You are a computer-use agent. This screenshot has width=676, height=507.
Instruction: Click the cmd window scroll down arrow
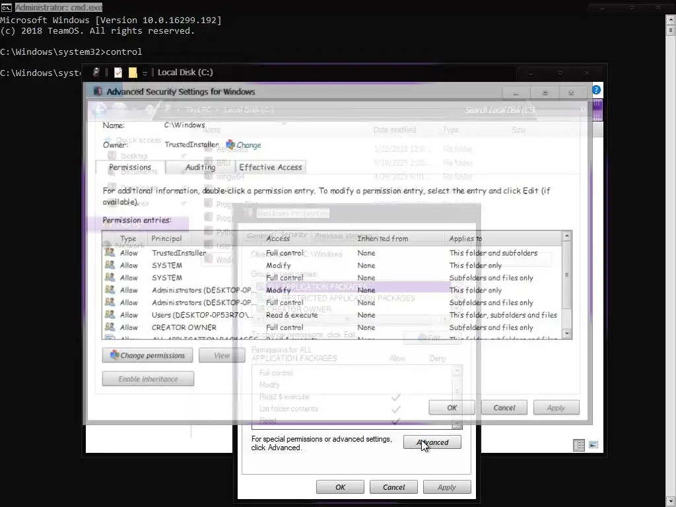pyautogui.click(x=671, y=501)
